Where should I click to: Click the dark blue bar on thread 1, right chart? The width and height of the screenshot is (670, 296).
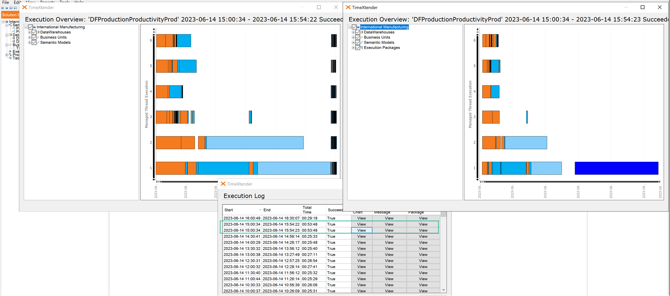617,168
